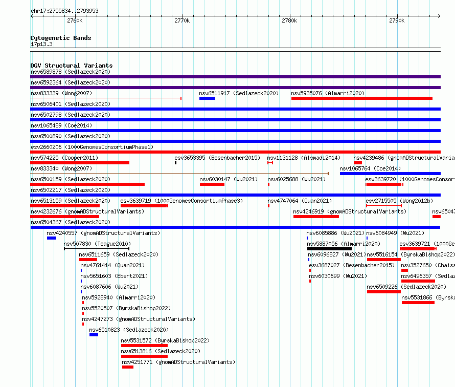
Task: Click nsv5651603 (Ebert2021) label
Action: [x=114, y=276]
